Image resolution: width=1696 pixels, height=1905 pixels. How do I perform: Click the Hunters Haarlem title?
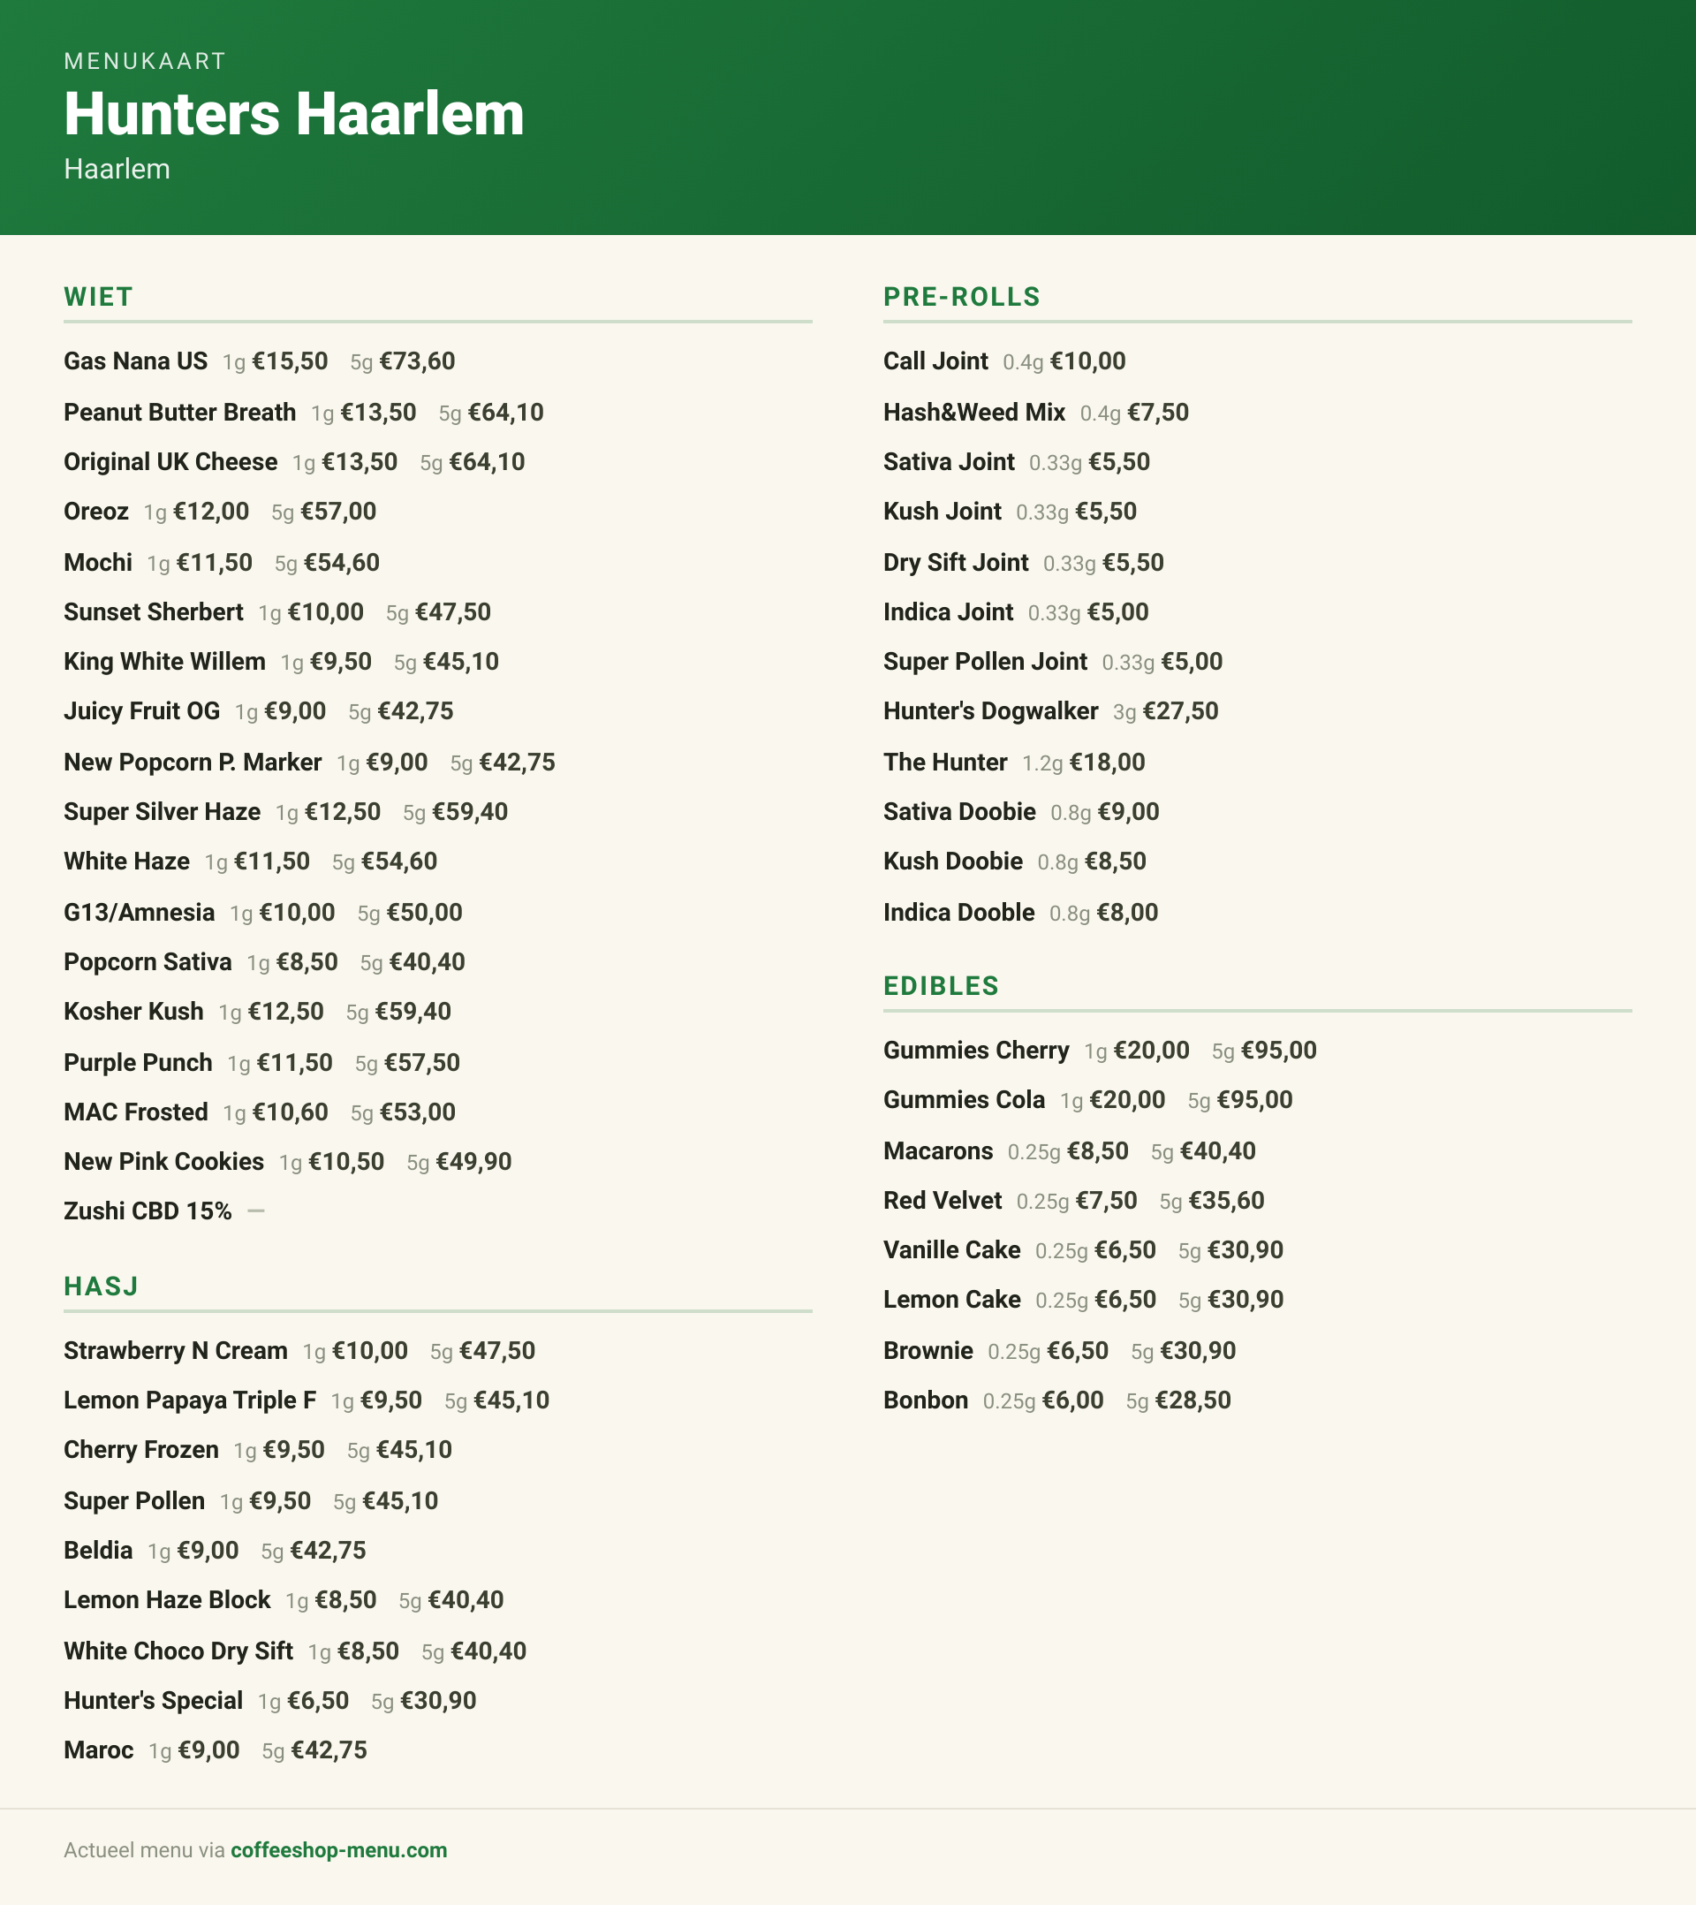coord(293,114)
